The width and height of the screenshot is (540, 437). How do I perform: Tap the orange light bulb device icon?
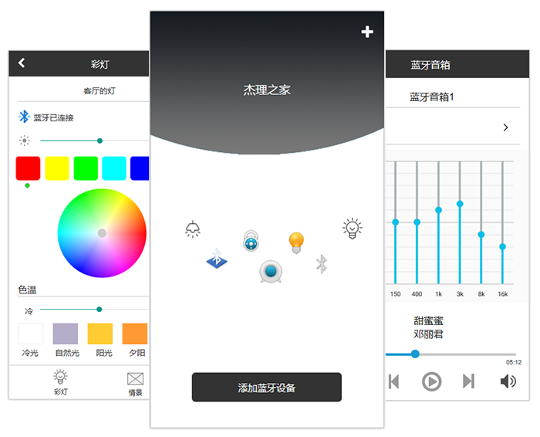(296, 242)
